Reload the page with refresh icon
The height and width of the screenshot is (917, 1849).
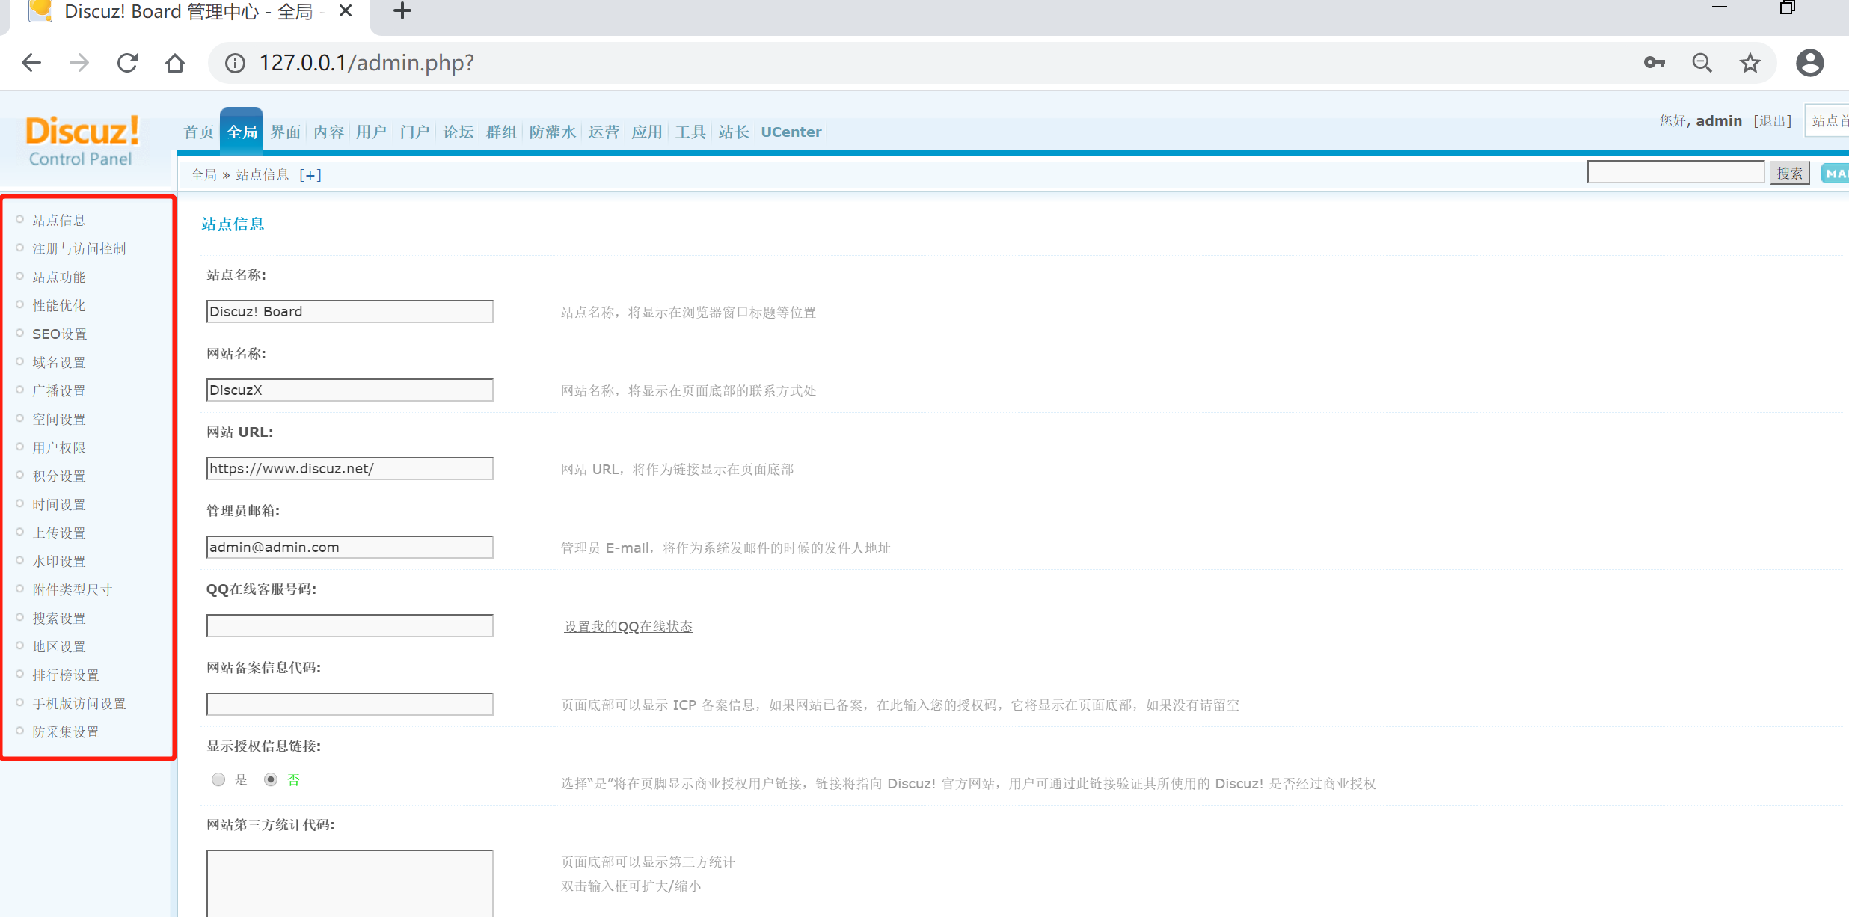[127, 63]
